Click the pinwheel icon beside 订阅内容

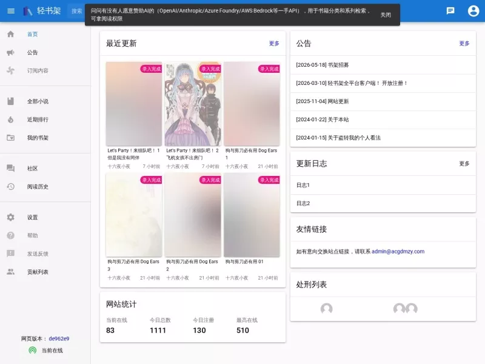point(10,70)
